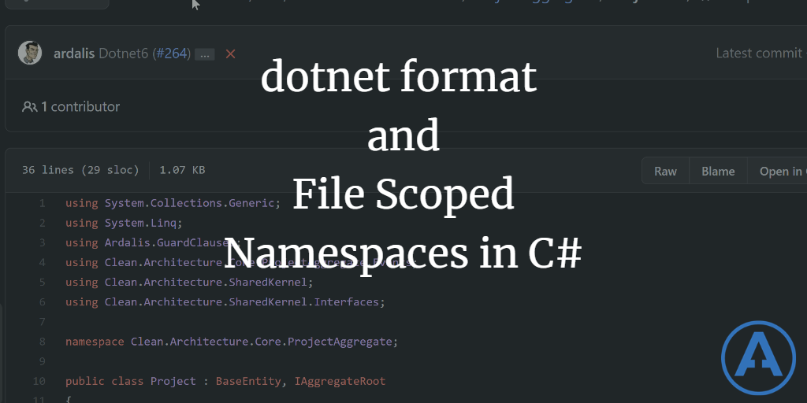
Task: Click line number 10
Action: point(39,381)
